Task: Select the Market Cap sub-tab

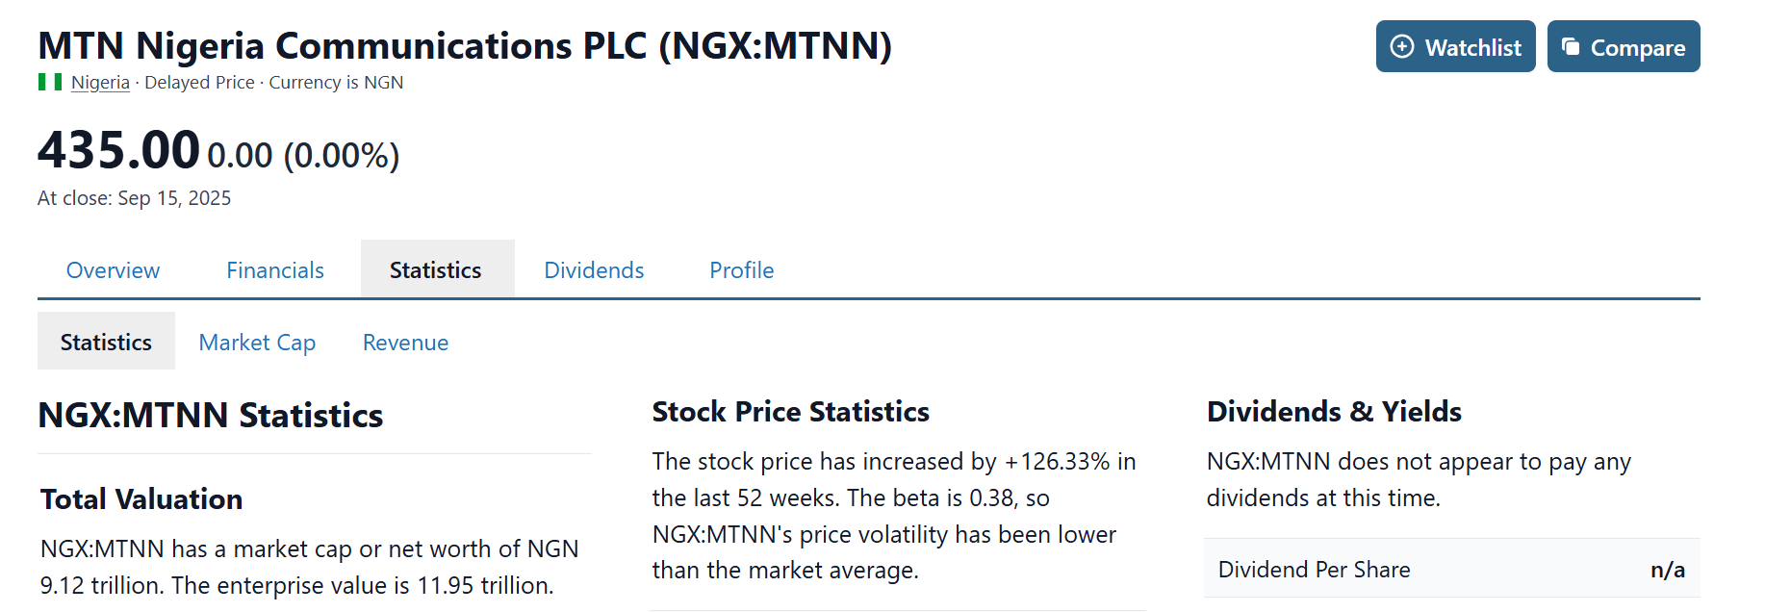Action: [x=257, y=343]
